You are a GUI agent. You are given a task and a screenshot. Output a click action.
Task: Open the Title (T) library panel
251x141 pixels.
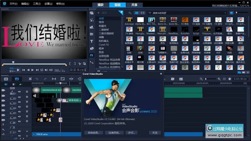point(92,41)
